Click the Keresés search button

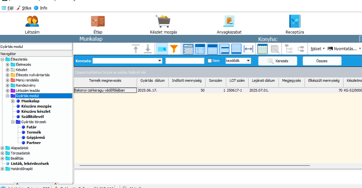278,61
